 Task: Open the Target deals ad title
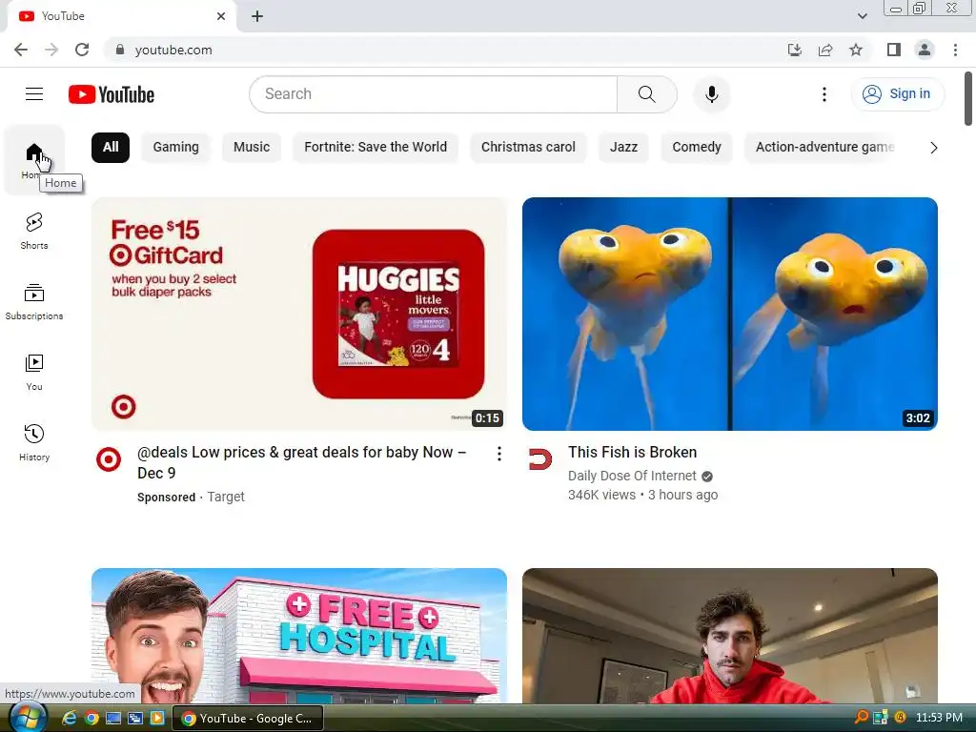[x=302, y=462]
